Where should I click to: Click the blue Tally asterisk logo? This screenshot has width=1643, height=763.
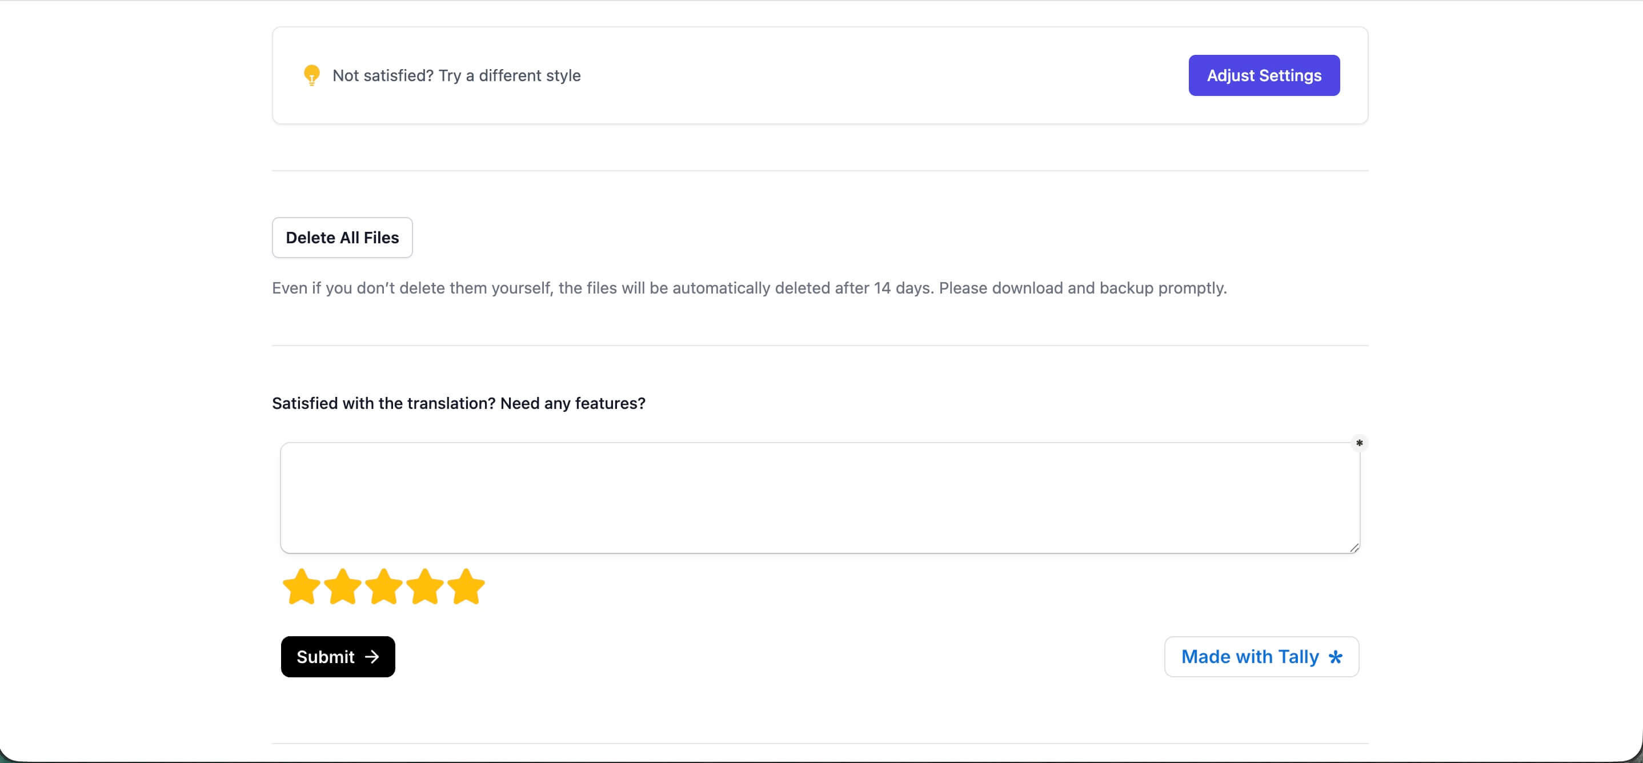click(x=1336, y=657)
